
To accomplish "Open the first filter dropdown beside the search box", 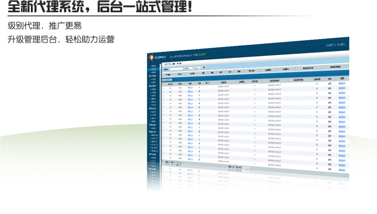I will click(189, 68).
